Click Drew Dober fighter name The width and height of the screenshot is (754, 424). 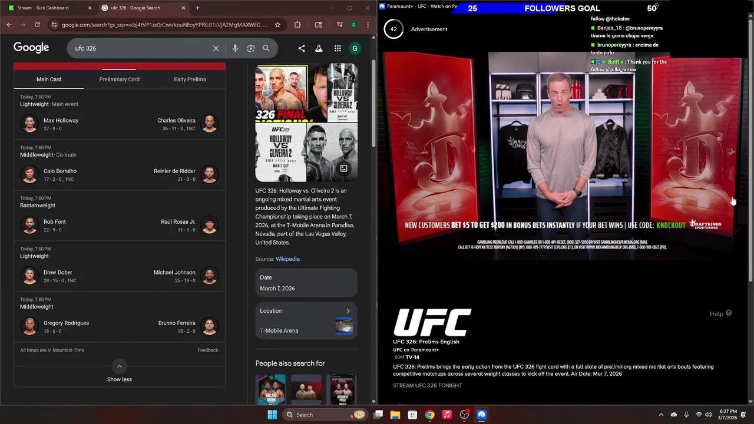pos(58,273)
